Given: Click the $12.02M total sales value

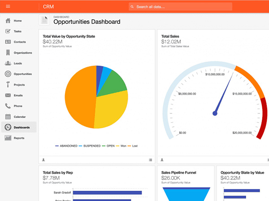Looking at the screenshot, I should tap(171, 42).
